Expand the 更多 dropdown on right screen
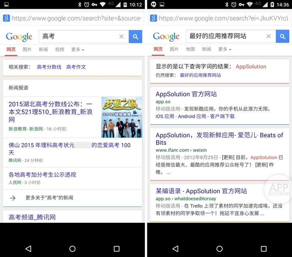 [225, 49]
